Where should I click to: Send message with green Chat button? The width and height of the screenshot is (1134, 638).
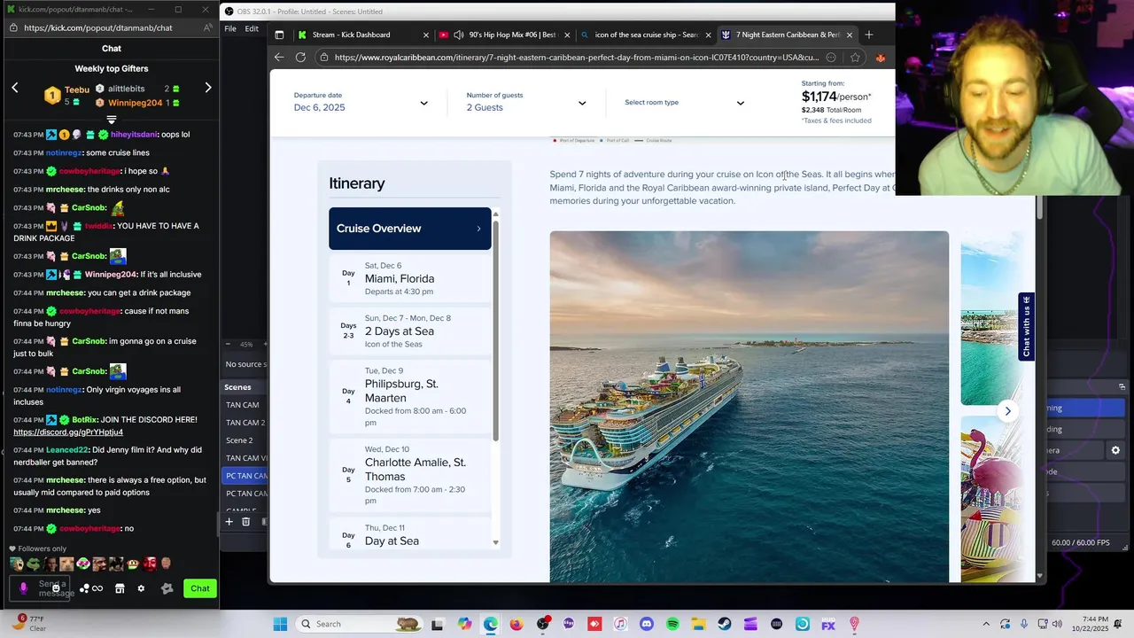pos(200,588)
